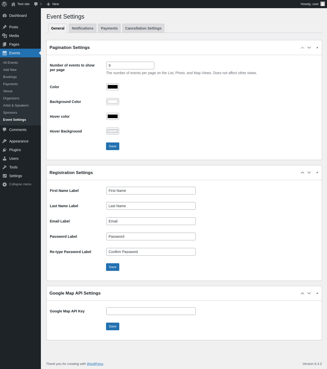
Task: Save the Google Map API Settings
Action: coord(113,326)
